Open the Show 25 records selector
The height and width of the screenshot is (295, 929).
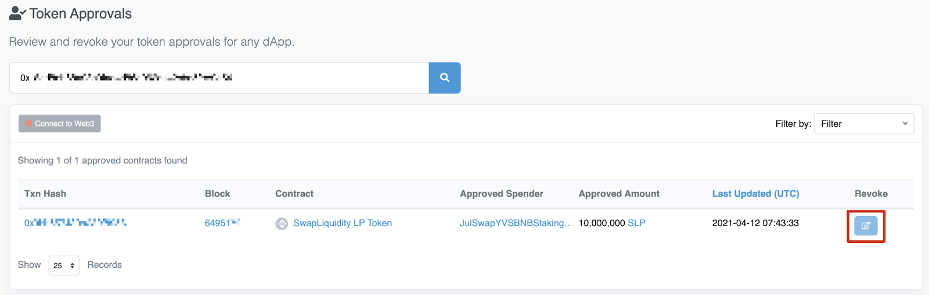(64, 265)
